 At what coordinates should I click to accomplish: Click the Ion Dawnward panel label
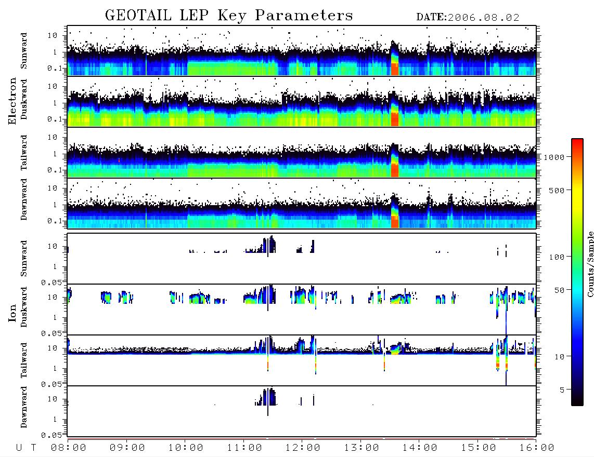click(24, 407)
